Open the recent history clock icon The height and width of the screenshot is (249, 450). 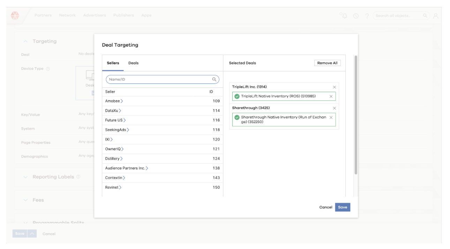[x=356, y=16]
